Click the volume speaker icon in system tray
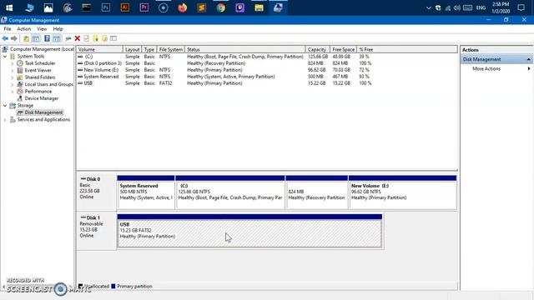This screenshot has height=300, width=534. tap(457, 7)
